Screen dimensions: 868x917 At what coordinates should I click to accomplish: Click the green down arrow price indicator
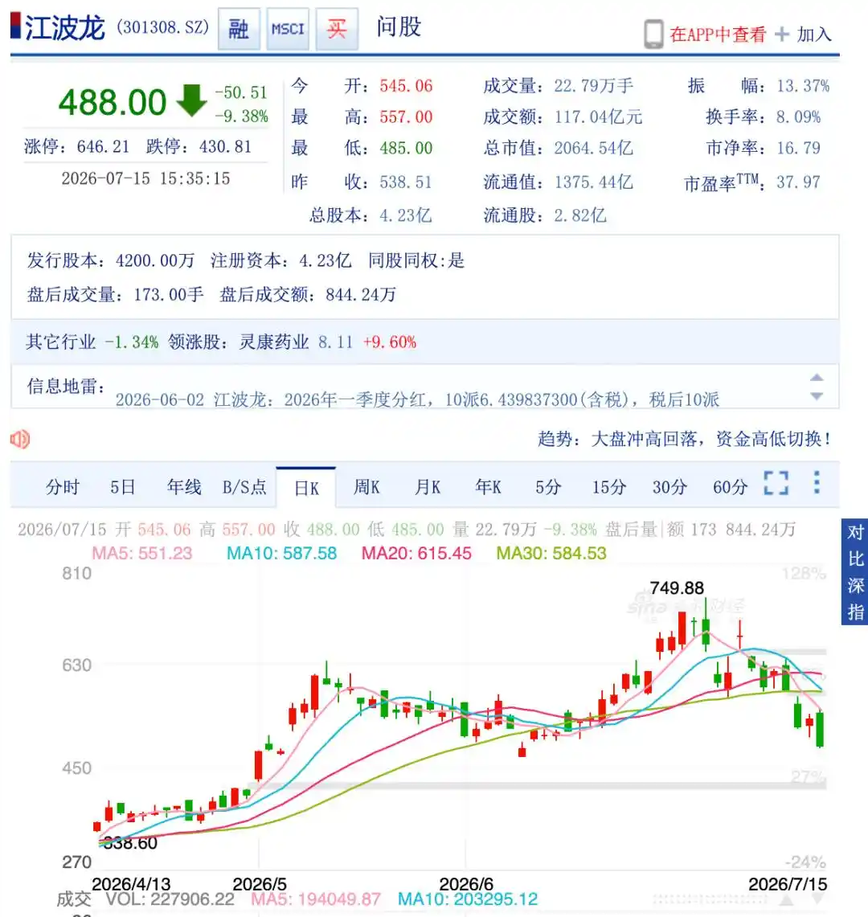[192, 100]
